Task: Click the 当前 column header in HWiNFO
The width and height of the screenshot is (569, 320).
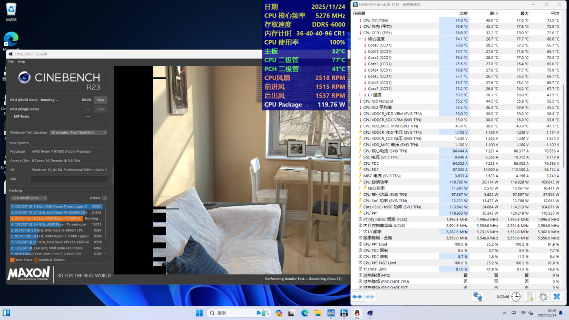Action: [454, 13]
